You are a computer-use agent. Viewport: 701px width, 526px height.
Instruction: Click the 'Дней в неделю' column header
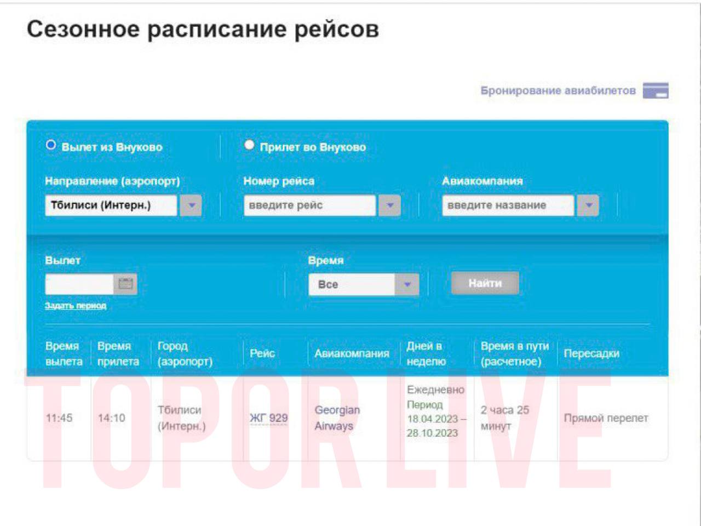[x=426, y=353]
